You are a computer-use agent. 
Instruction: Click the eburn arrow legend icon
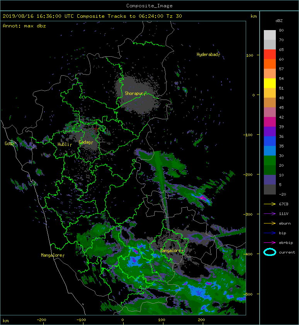click(270, 223)
